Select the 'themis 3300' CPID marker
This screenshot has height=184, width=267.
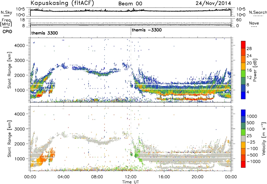pyautogui.click(x=45, y=33)
